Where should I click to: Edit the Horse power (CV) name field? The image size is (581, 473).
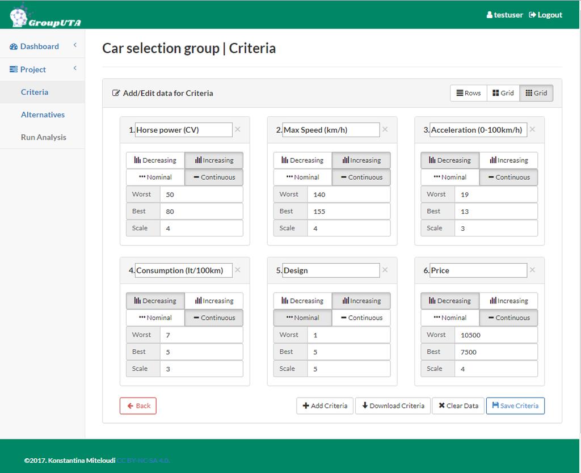click(x=184, y=130)
